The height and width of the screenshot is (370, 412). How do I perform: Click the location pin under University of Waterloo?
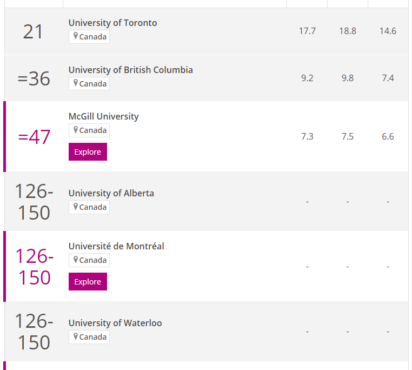click(76, 336)
